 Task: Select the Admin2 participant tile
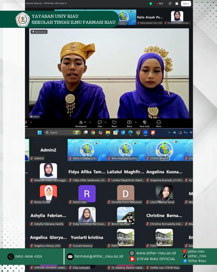pyautogui.click(x=48, y=150)
